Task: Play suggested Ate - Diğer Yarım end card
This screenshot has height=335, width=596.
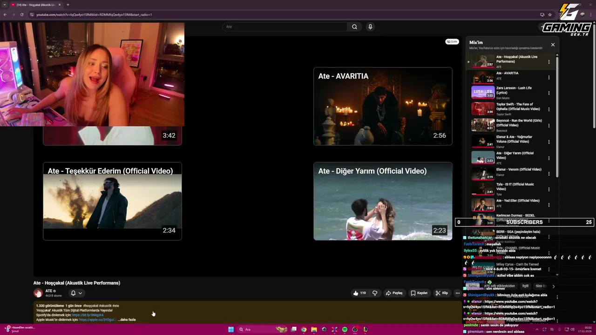Action: pyautogui.click(x=383, y=201)
